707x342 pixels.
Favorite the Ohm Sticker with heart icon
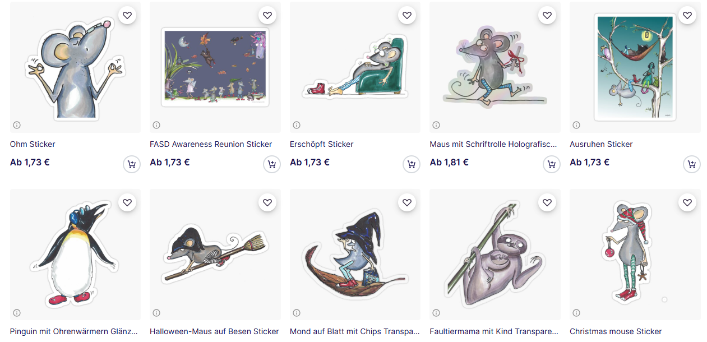(127, 15)
